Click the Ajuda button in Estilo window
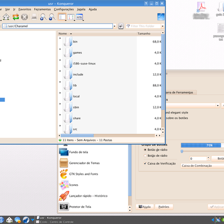Viewport: 224px width, 224px height. pos(145,207)
